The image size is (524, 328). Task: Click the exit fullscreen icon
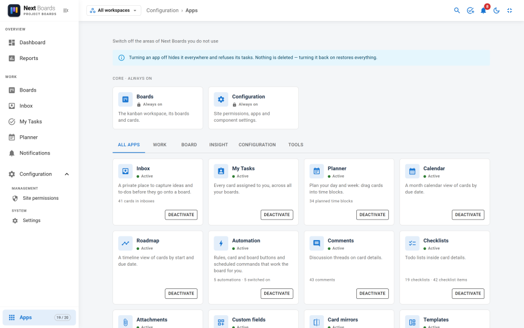tap(509, 10)
